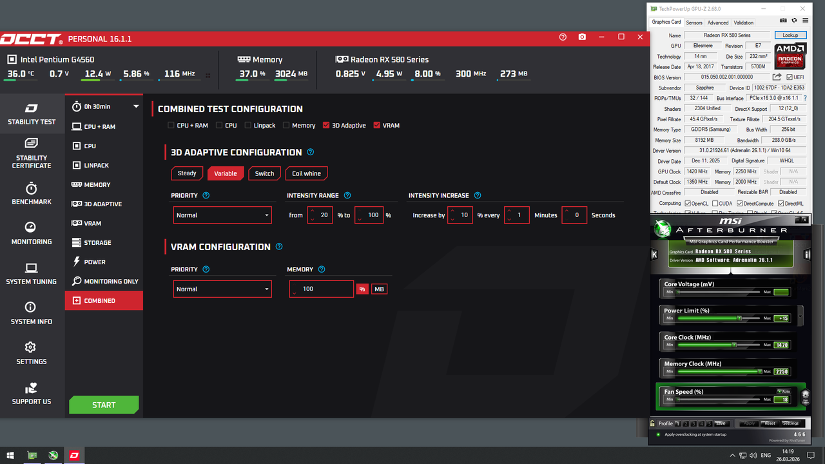The image size is (825, 464).
Task: Select STORAGE test in list
Action: click(104, 242)
